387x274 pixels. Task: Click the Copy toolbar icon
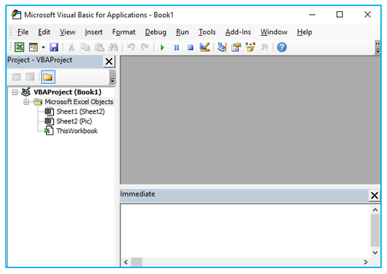(x=85, y=47)
